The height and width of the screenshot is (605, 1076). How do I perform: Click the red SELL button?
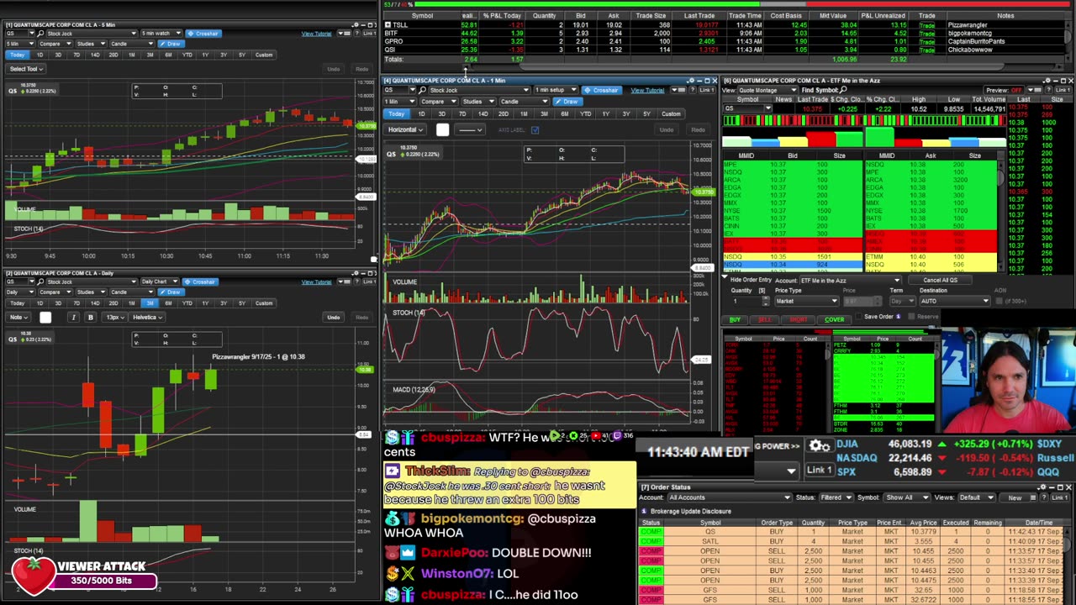point(765,319)
